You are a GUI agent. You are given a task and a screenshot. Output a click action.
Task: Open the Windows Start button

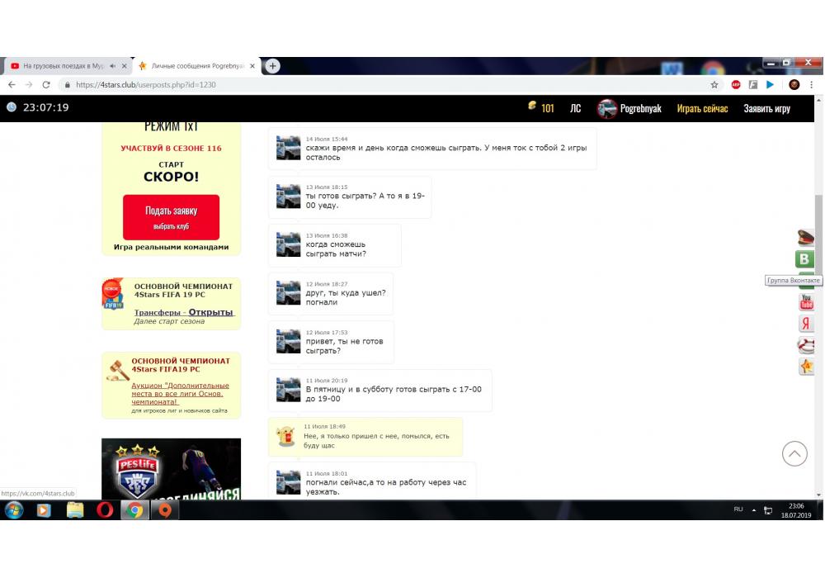[x=14, y=510]
